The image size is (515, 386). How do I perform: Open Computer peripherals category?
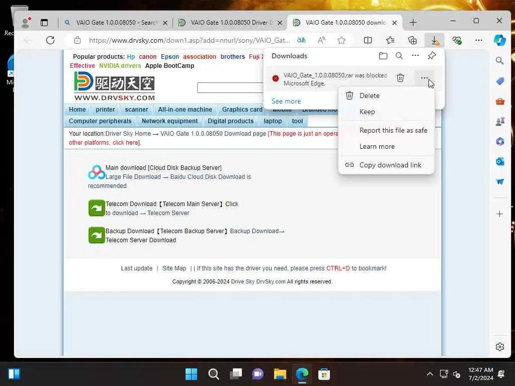(x=100, y=121)
